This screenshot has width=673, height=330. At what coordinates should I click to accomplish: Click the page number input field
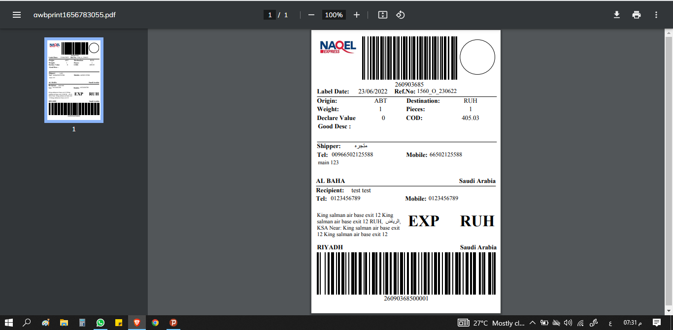point(269,15)
